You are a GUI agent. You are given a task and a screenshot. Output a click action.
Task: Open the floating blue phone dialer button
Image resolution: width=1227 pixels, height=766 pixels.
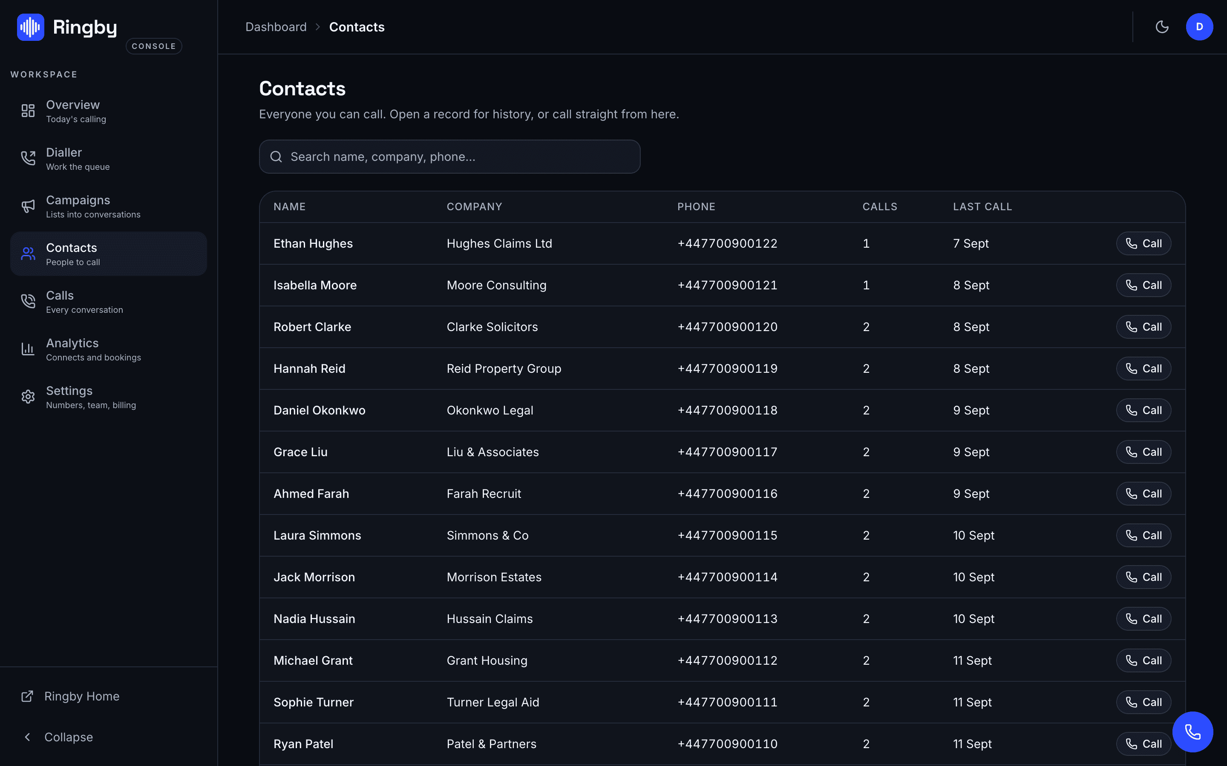[x=1192, y=732]
